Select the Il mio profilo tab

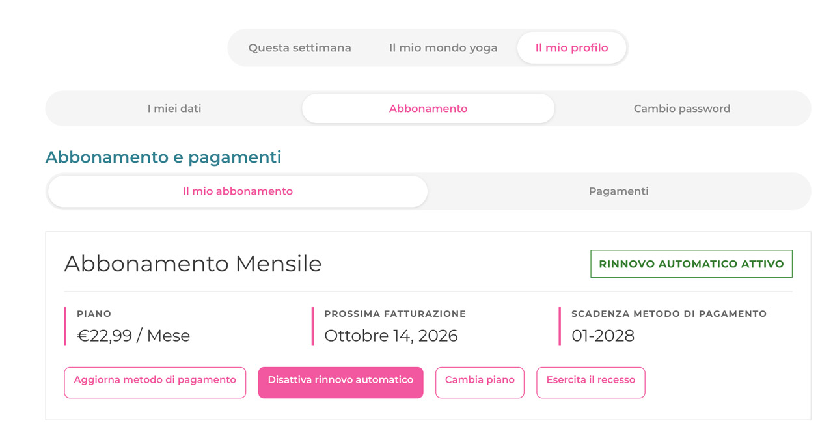point(571,48)
